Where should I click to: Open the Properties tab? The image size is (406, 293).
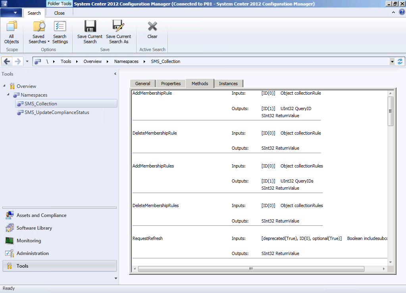(171, 84)
